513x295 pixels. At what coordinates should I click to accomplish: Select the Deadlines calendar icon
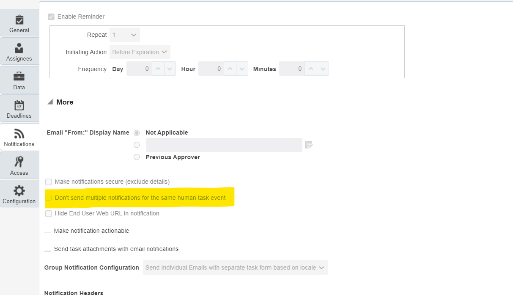19,105
